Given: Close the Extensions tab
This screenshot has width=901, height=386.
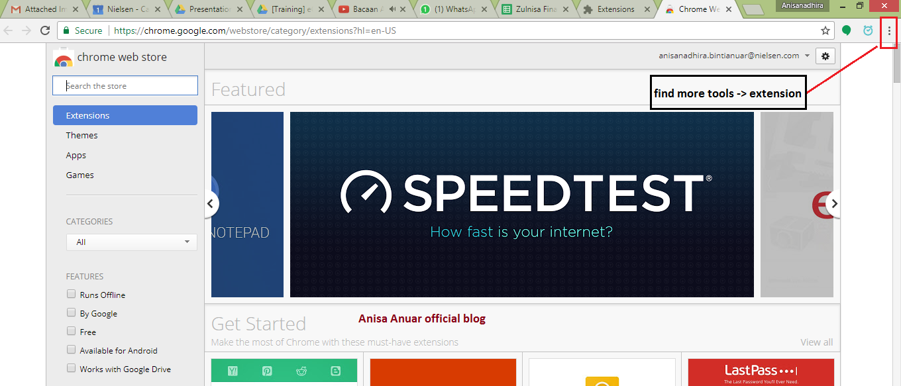Looking at the screenshot, I should [647, 9].
